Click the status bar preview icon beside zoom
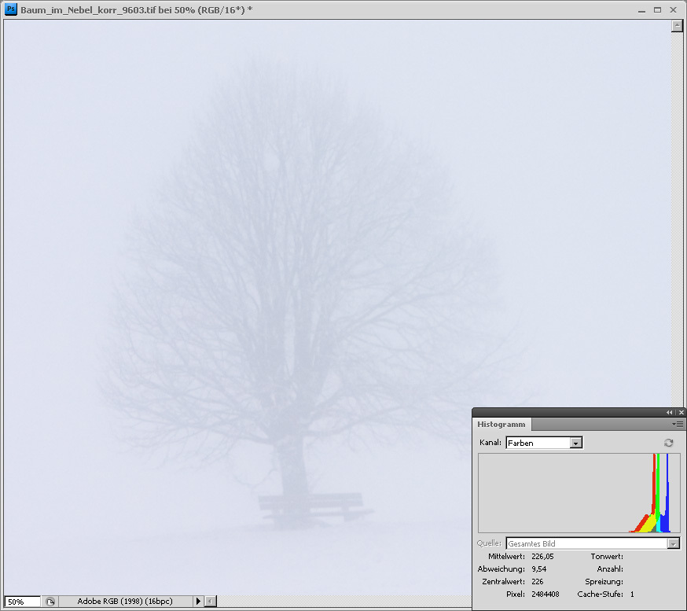 pyautogui.click(x=50, y=602)
